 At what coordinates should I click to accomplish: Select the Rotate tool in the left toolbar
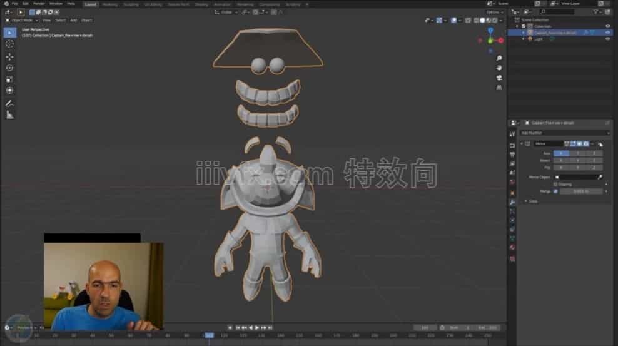(9, 68)
